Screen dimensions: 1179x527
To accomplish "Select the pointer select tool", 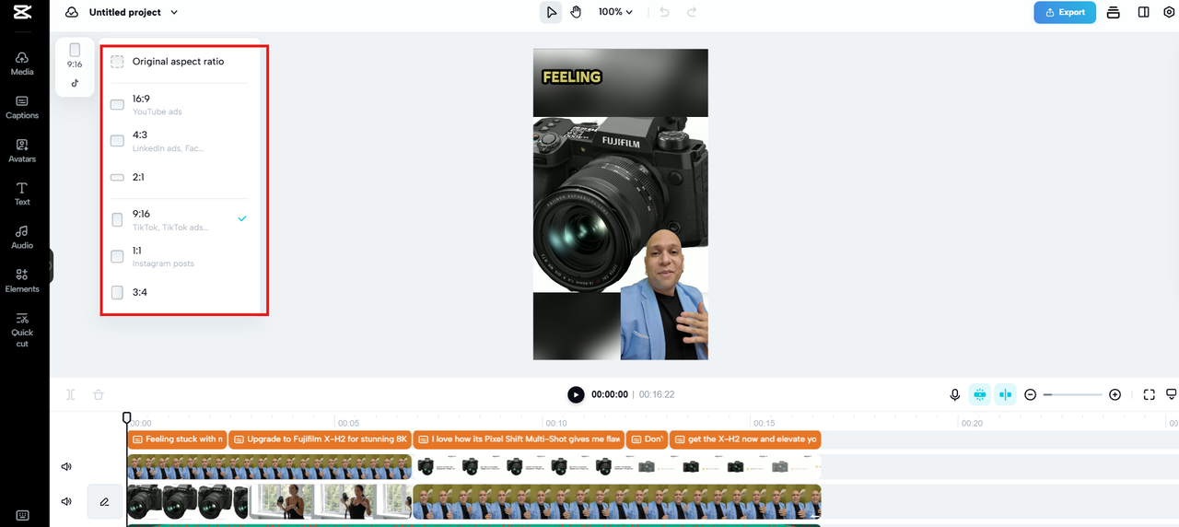I will (x=551, y=12).
